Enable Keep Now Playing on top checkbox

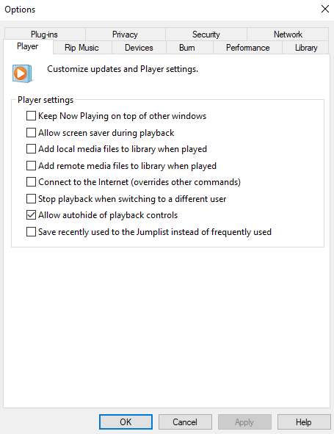[x=31, y=116]
